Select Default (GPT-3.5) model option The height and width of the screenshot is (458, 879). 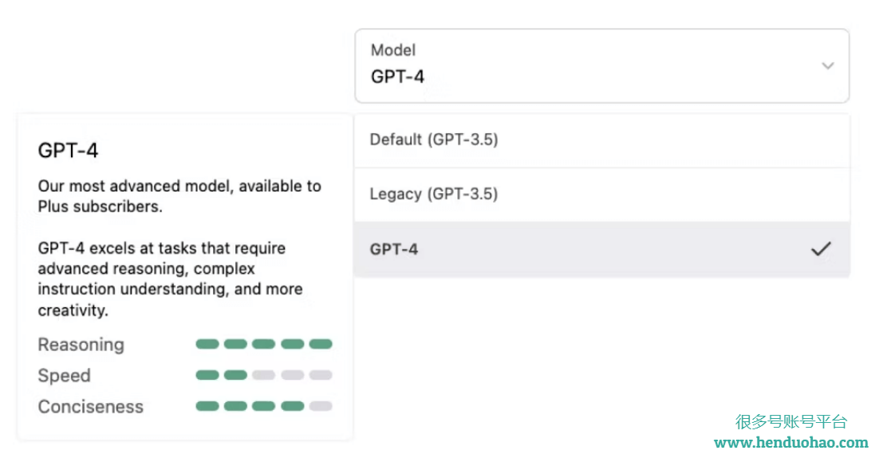click(x=602, y=140)
